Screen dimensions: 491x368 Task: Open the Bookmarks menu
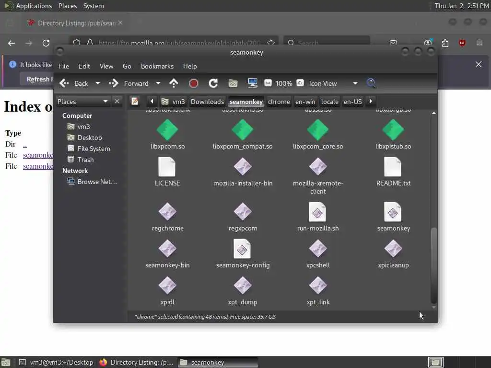pyautogui.click(x=157, y=66)
